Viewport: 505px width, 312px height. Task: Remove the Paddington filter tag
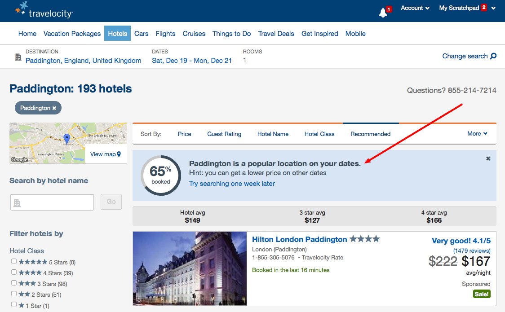(x=54, y=108)
